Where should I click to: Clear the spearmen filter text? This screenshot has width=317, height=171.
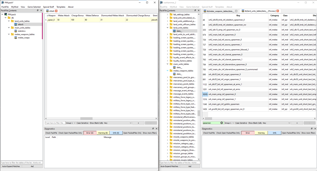[x=222, y=123]
